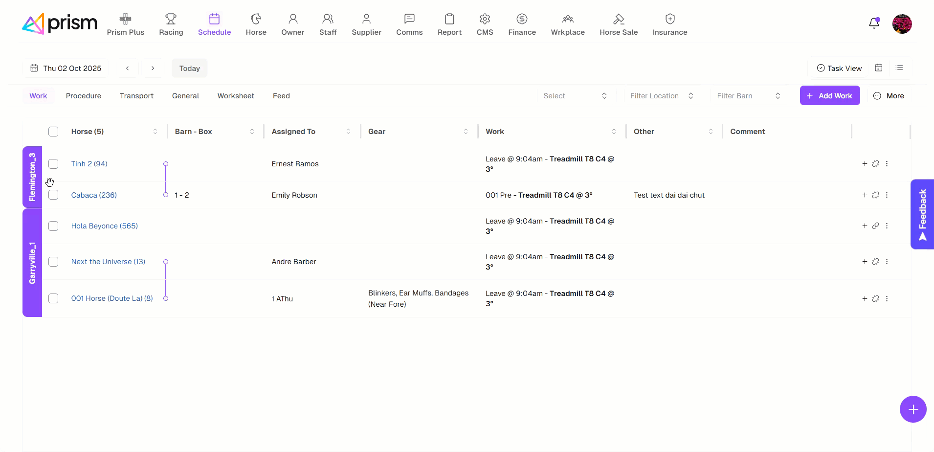Open Cabaca (236) horse link
This screenshot has height=452, width=934.
point(94,195)
